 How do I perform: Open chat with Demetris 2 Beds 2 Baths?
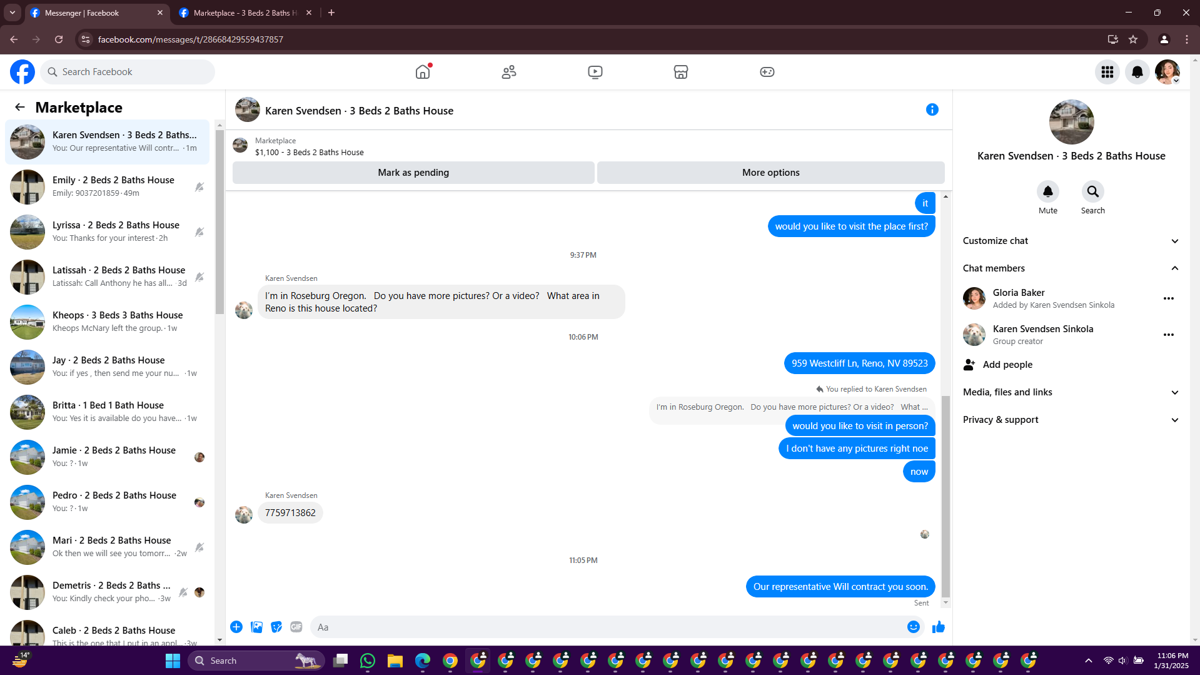pos(108,592)
